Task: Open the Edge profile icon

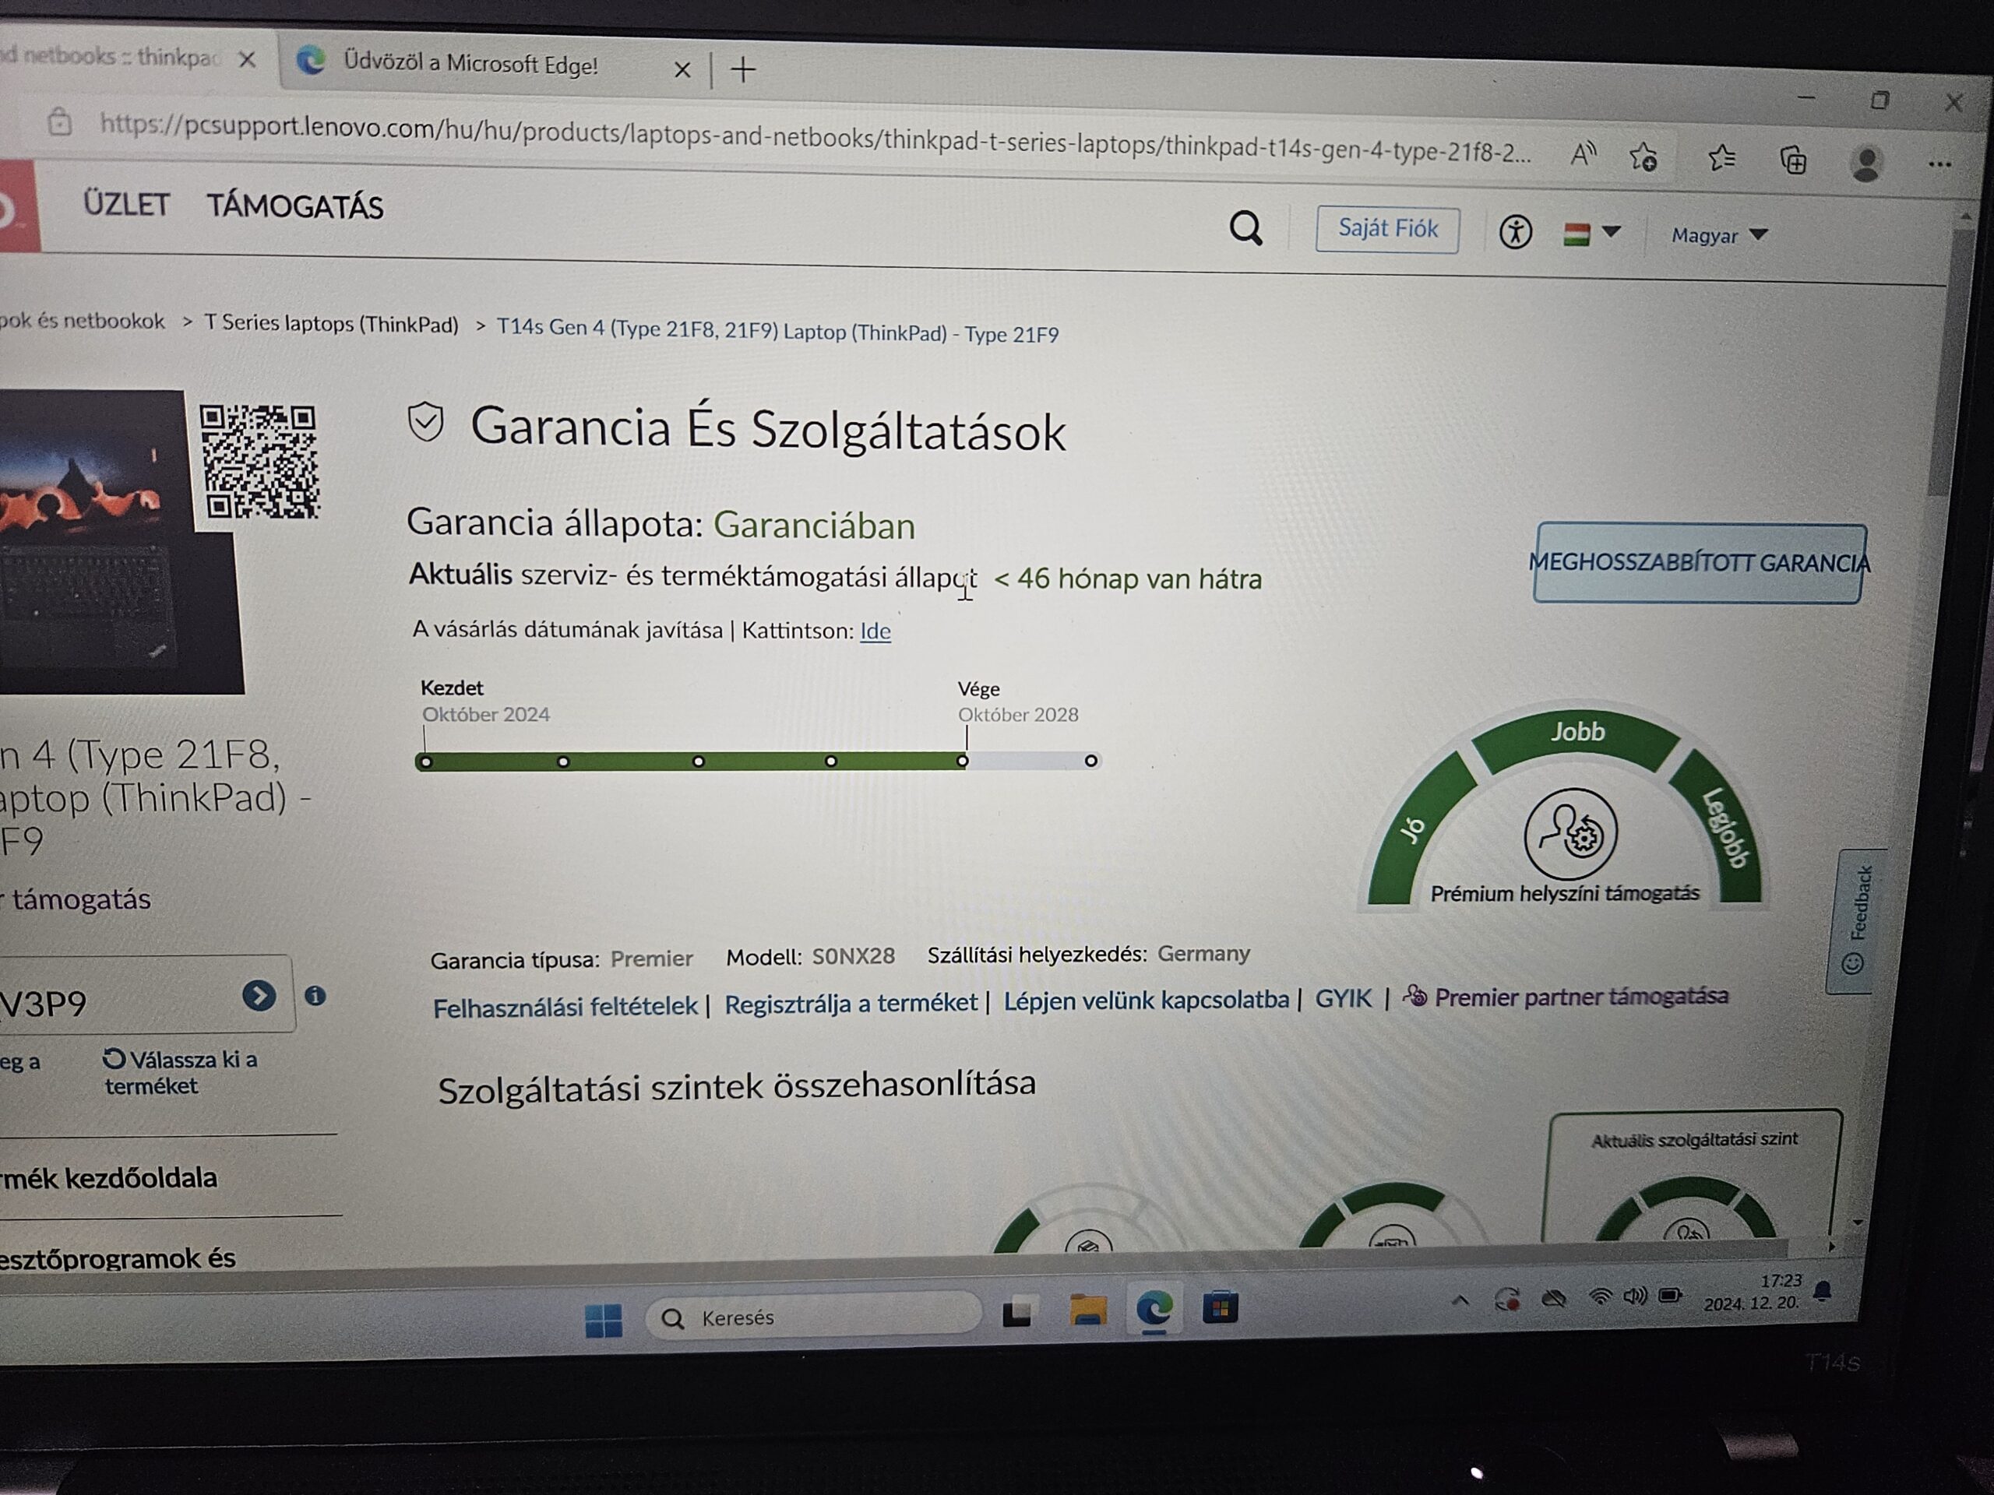Action: pos(1865,163)
